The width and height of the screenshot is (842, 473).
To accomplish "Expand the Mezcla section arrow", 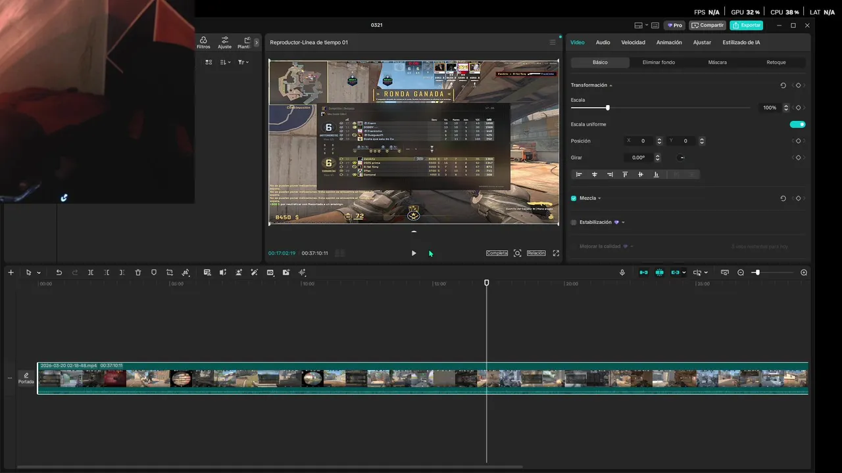I will pyautogui.click(x=599, y=198).
